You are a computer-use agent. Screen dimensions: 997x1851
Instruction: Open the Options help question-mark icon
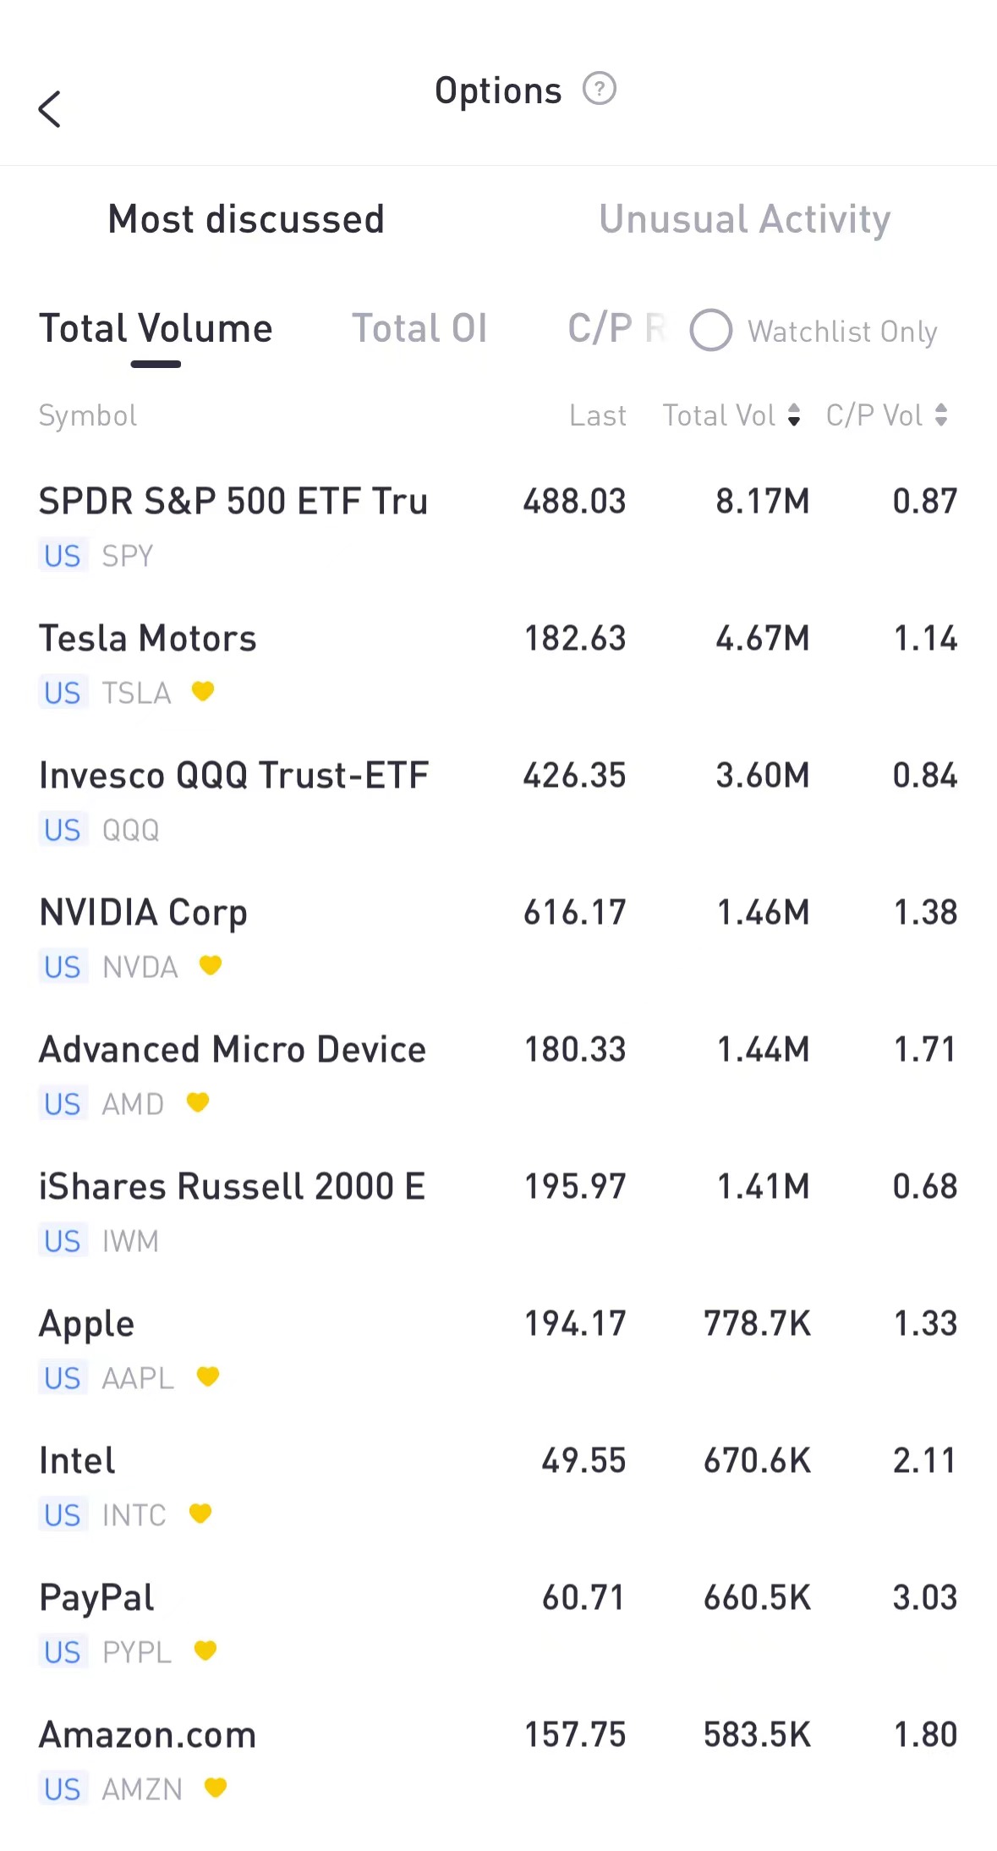(600, 89)
